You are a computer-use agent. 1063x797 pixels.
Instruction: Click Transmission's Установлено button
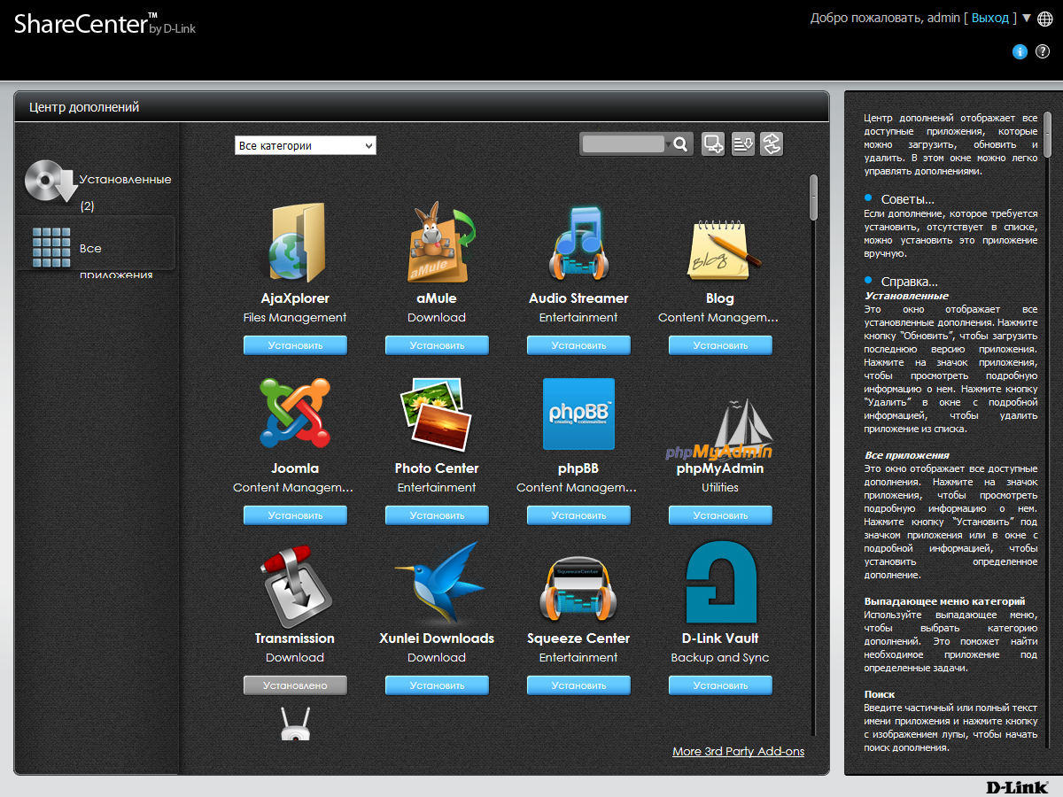pos(295,685)
